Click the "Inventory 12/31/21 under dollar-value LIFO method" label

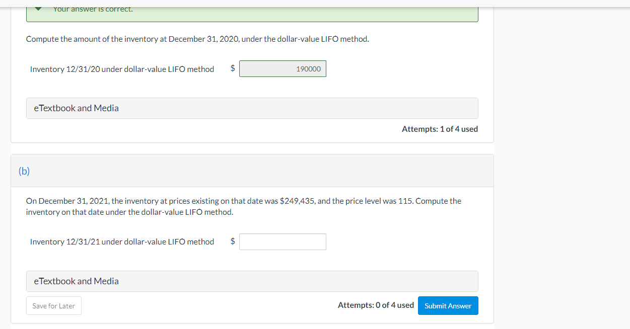click(122, 242)
